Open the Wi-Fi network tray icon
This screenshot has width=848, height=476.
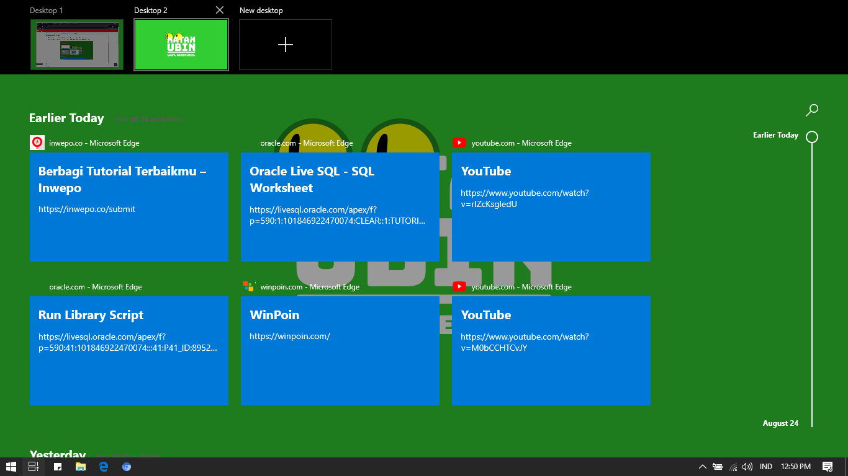(x=733, y=467)
